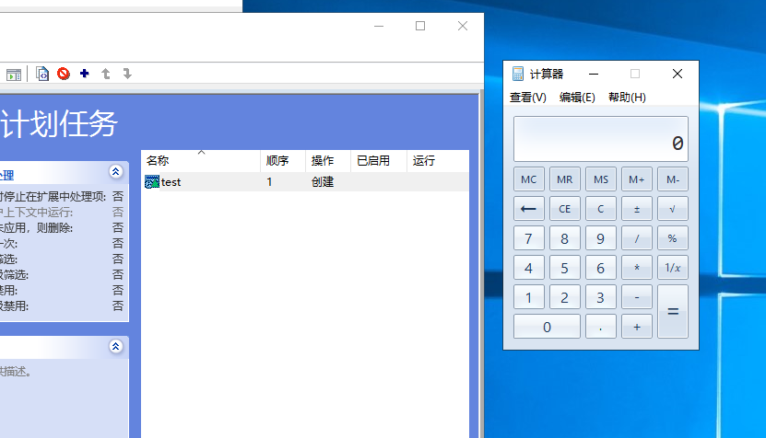The width and height of the screenshot is (766, 438).
Task: Click the document-with-code toolbar icon
Action: click(42, 74)
